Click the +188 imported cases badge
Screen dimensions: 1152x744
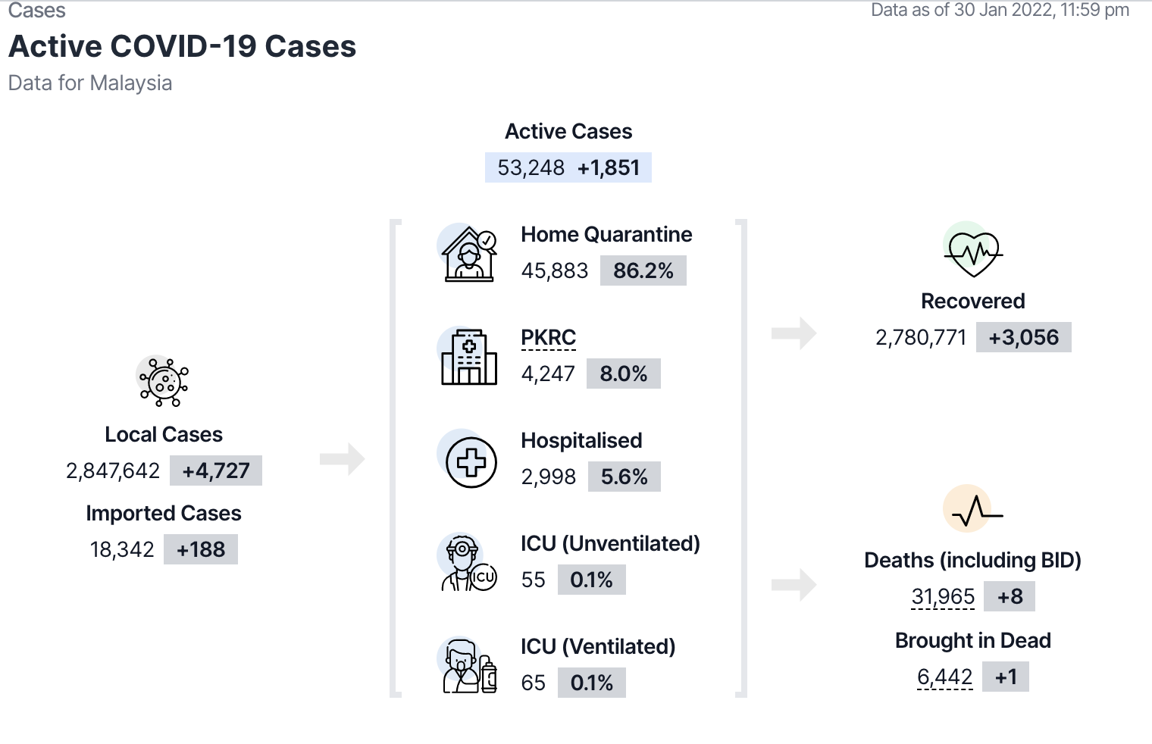click(201, 550)
